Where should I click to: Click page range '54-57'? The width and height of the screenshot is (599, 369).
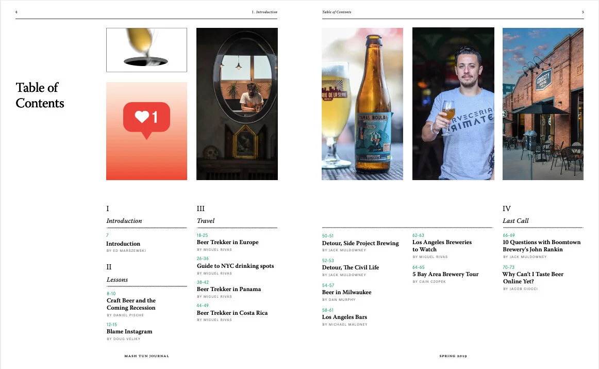pyautogui.click(x=328, y=285)
